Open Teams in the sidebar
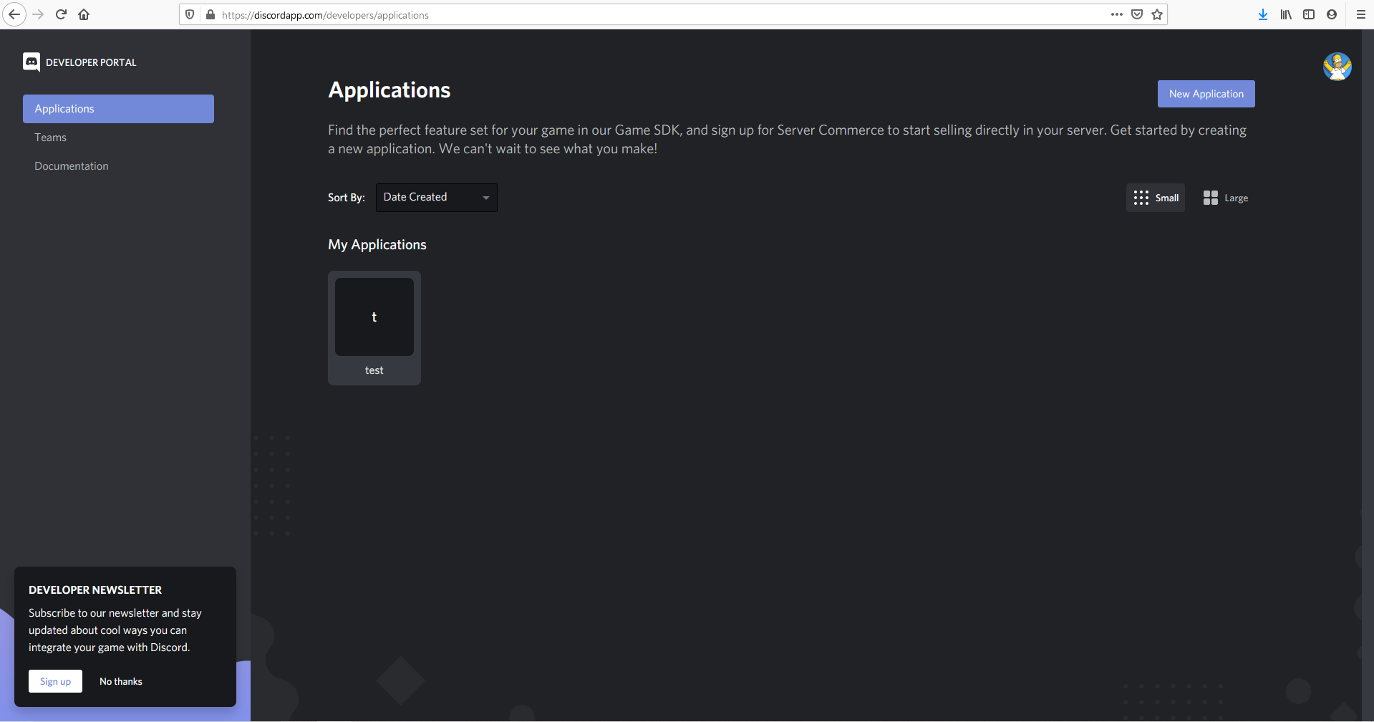The image size is (1374, 722). 51,138
